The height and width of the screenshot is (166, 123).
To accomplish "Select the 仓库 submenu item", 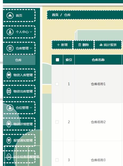I will click(19, 60).
